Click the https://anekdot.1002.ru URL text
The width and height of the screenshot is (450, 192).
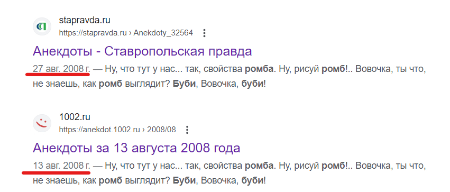[99, 130]
